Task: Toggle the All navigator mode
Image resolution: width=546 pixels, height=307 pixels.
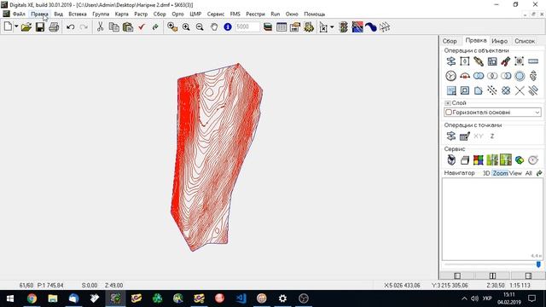Action: pyautogui.click(x=528, y=173)
